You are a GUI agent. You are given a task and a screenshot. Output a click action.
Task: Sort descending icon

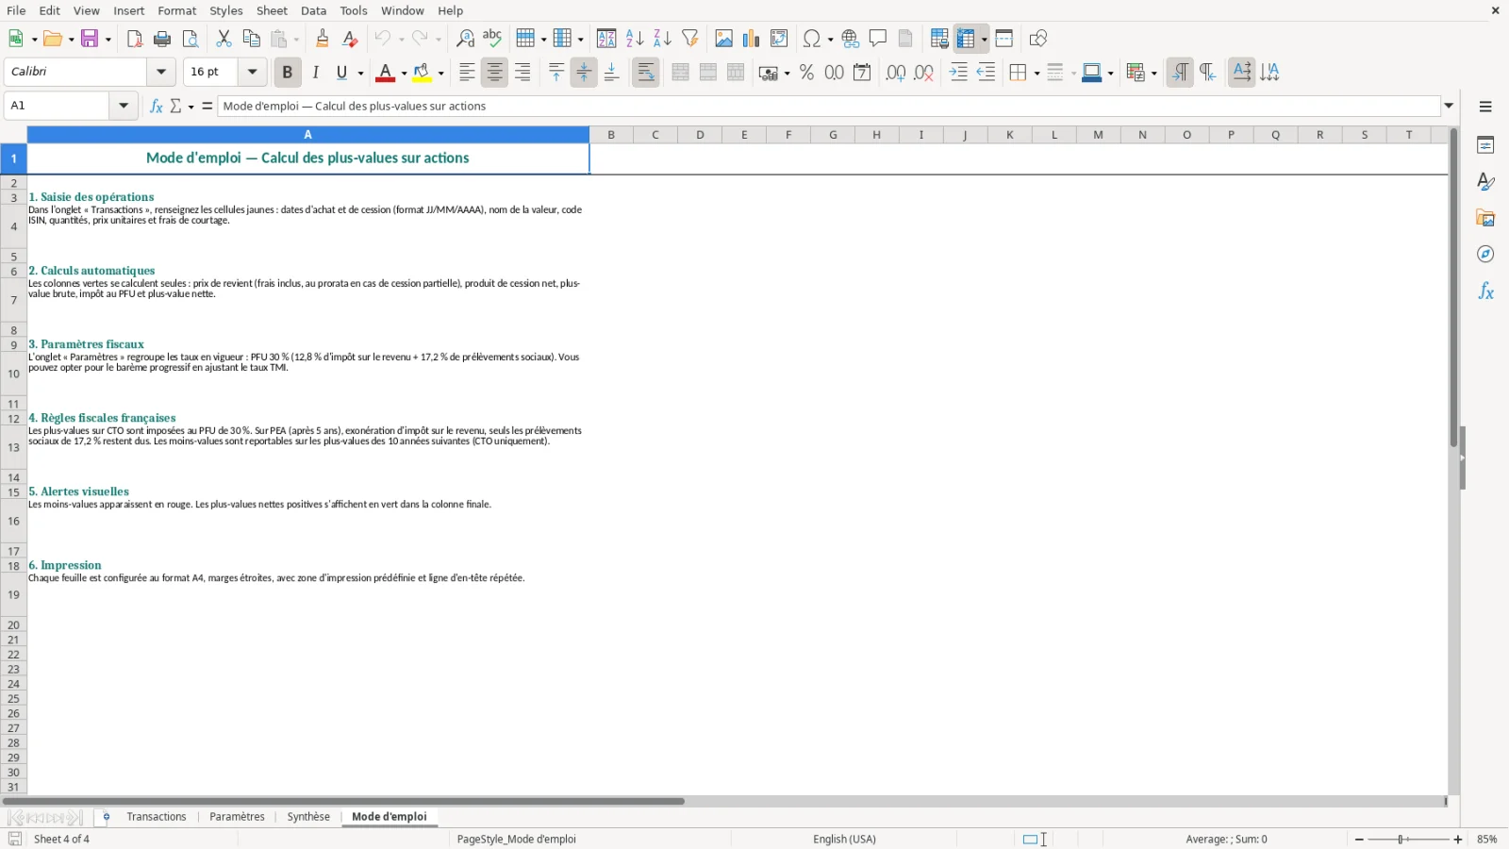[662, 39]
